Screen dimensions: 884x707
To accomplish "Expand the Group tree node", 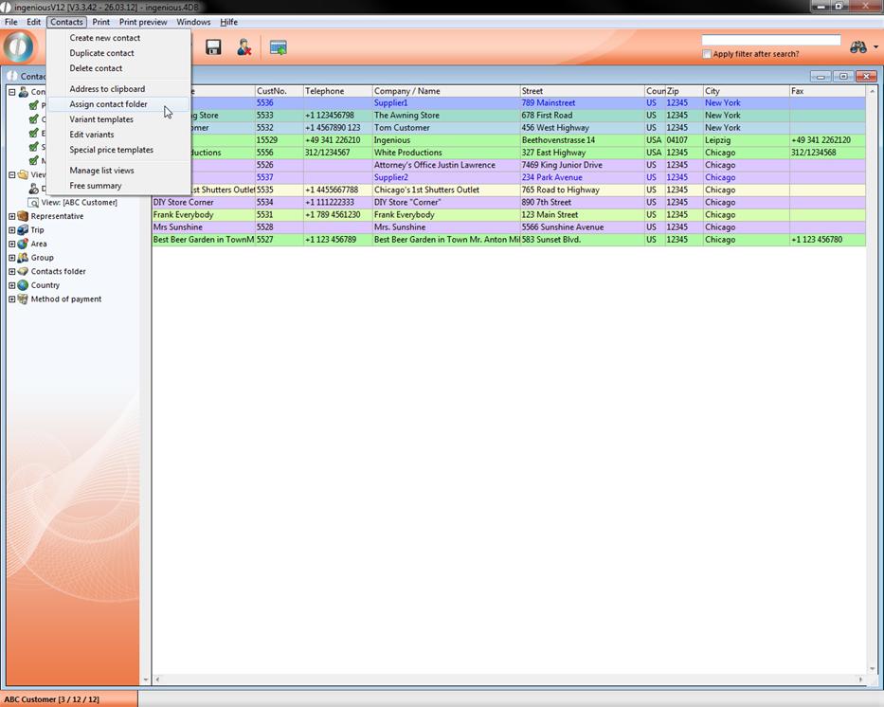I will (11, 258).
